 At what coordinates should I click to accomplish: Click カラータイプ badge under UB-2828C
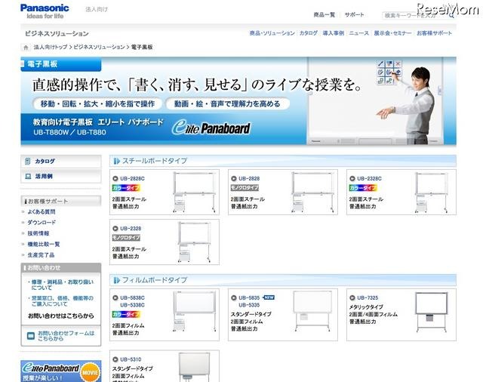126,188
